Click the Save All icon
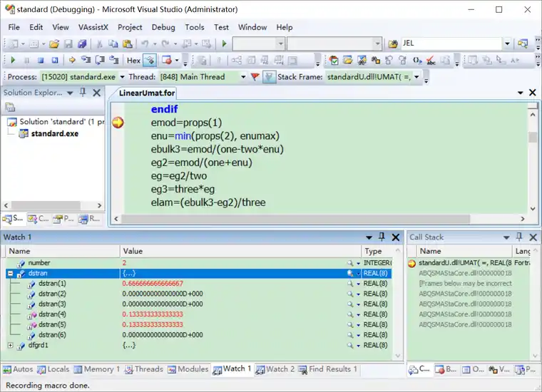 (82, 44)
